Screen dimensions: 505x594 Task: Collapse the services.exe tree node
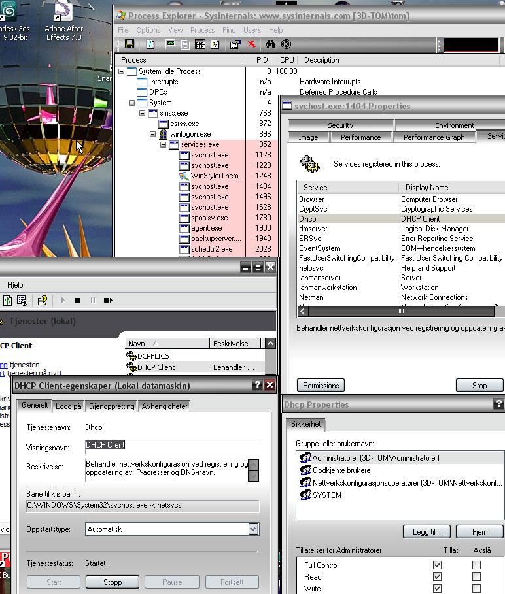coord(163,144)
